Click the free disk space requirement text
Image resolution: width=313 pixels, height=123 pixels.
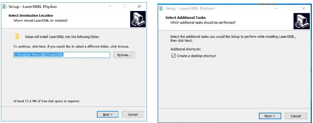coord(47,101)
